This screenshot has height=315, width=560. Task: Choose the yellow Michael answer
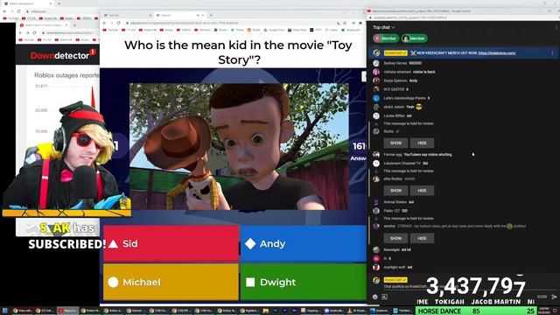171,282
